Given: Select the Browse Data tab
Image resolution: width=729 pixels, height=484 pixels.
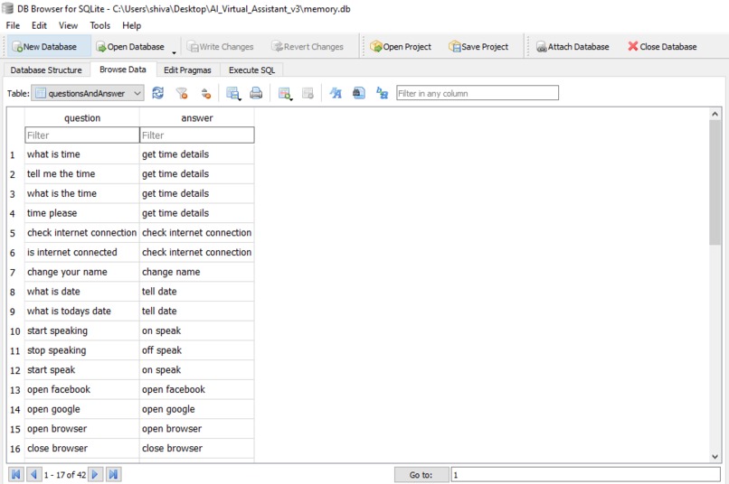Looking at the screenshot, I should click(123, 70).
